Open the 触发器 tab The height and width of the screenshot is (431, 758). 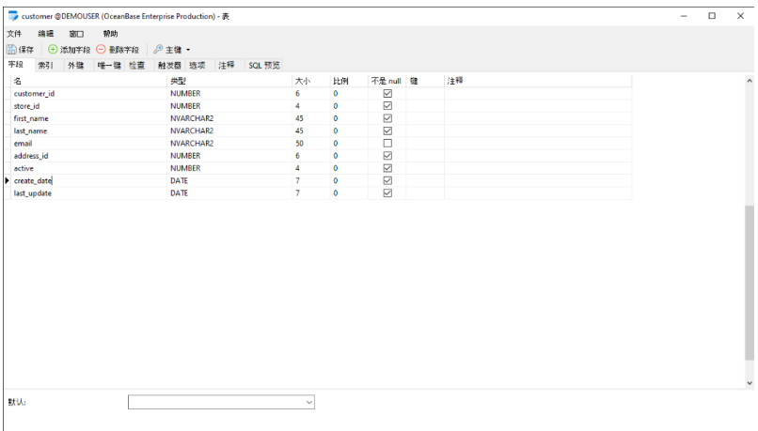coord(168,66)
